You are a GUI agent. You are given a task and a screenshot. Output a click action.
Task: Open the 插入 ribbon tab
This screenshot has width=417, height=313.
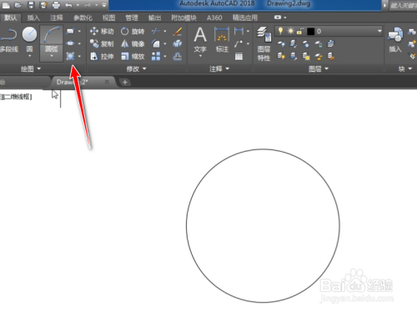point(33,18)
